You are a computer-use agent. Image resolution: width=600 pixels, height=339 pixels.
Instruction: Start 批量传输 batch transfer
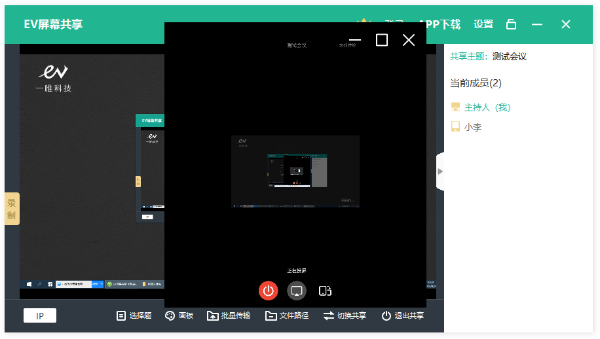(x=229, y=315)
